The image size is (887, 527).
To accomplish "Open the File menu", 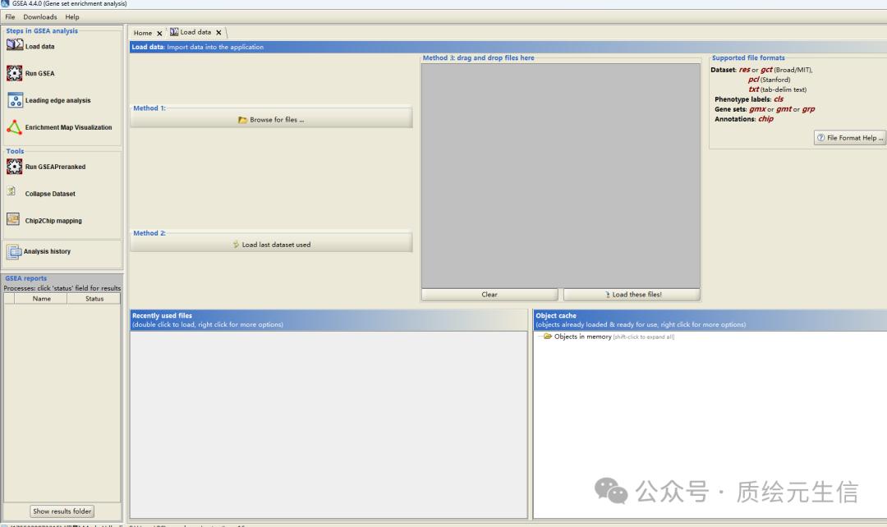I will 10,17.
